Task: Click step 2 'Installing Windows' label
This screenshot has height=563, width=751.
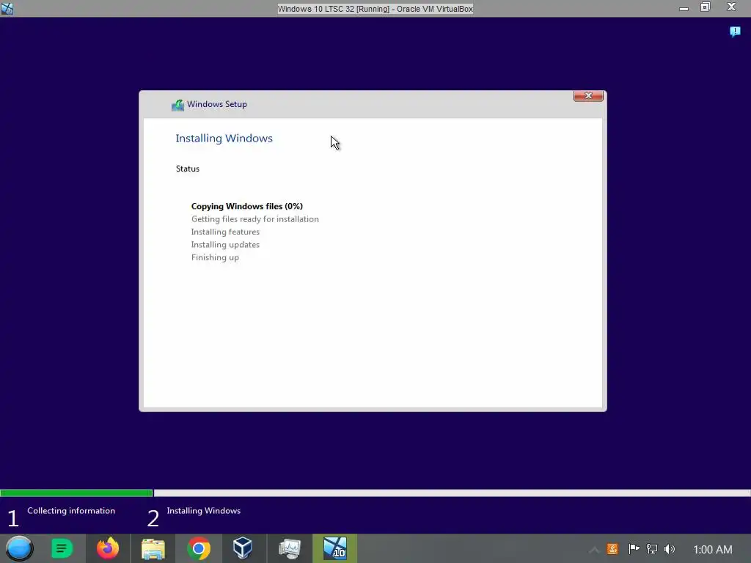Action: coord(204,511)
